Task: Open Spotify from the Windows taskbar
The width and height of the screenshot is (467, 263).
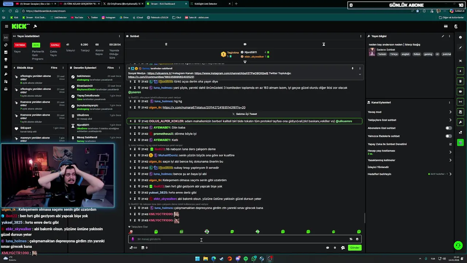Action: click(246, 259)
